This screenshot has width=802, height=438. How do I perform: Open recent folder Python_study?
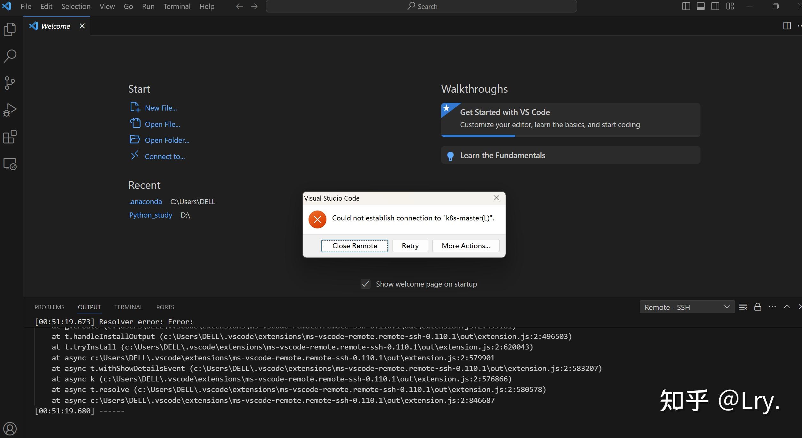tap(150, 215)
